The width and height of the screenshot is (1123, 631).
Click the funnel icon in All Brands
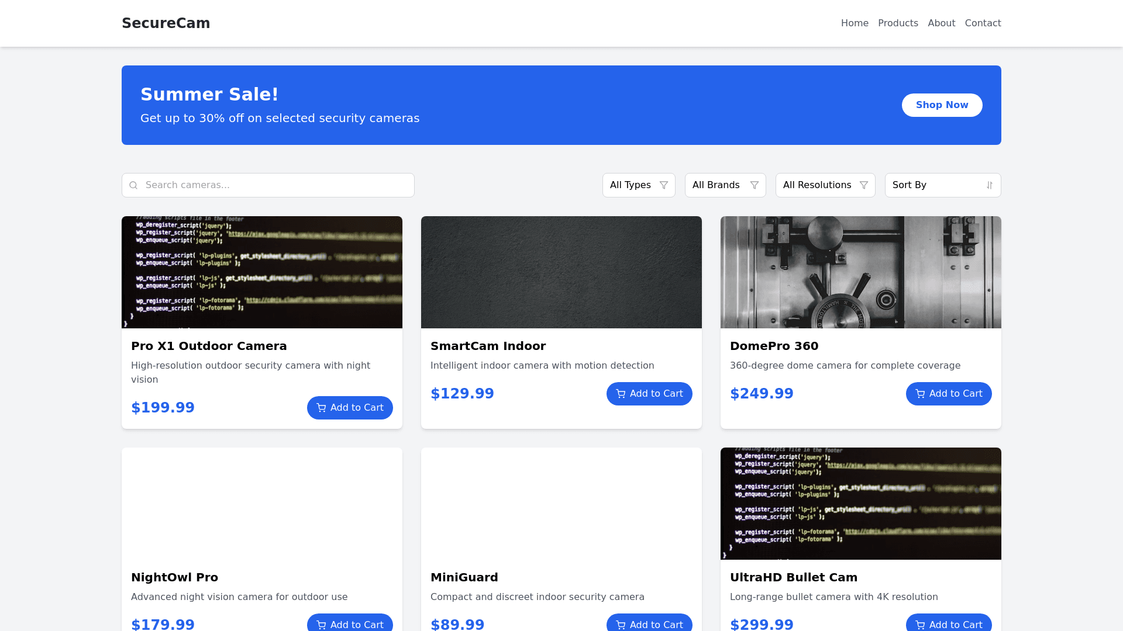tap(755, 185)
